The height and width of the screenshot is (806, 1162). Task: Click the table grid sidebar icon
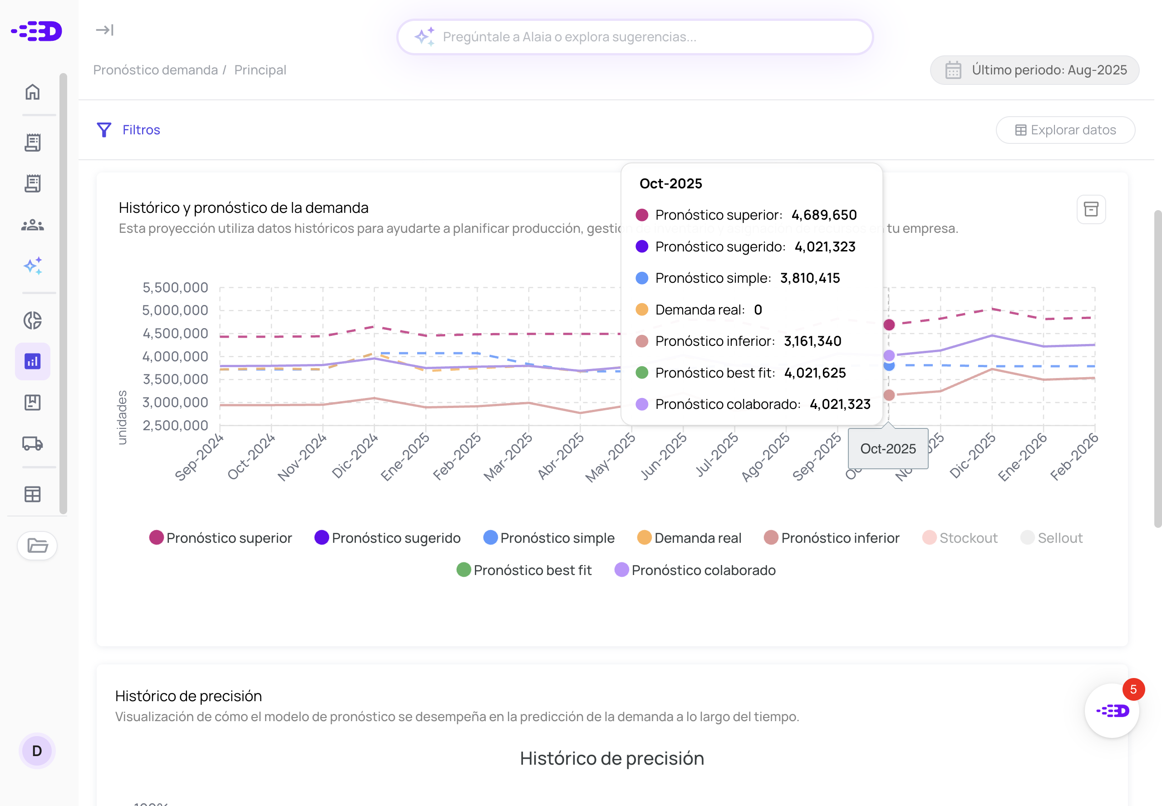[33, 494]
